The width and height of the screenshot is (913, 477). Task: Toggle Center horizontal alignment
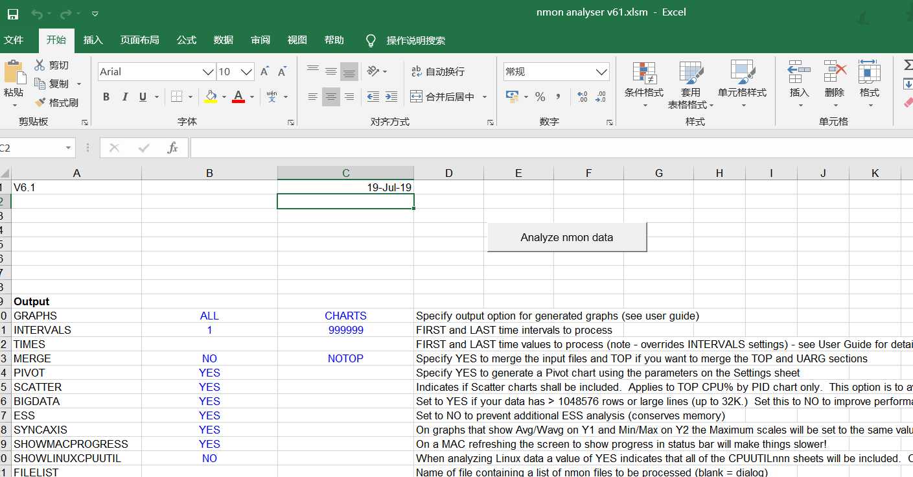331,97
